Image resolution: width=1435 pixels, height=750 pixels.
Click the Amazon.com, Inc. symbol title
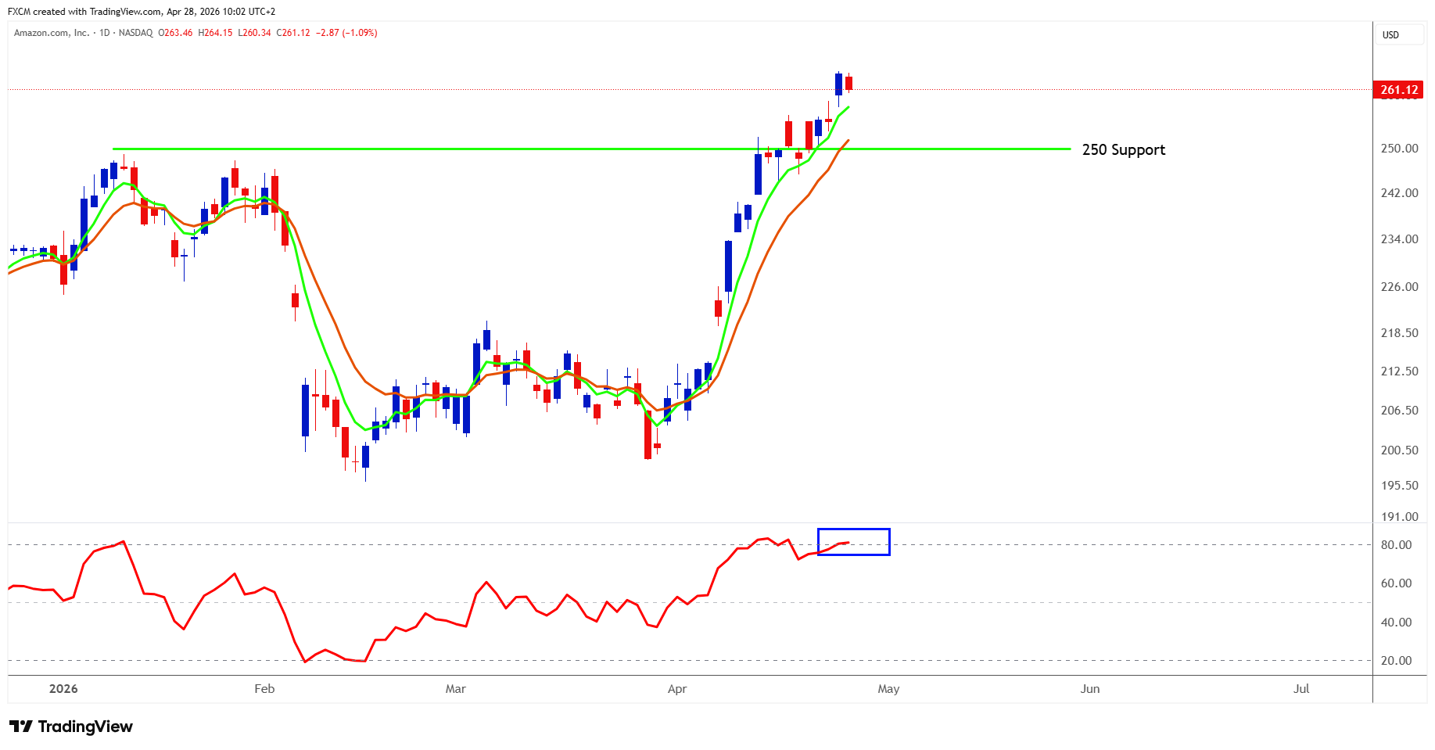click(52, 33)
